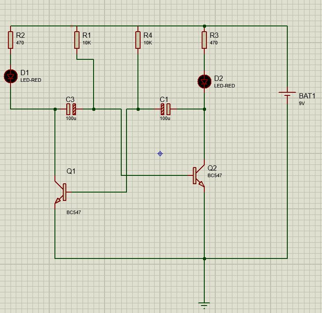Click BC547 text beside Q2
The height and width of the screenshot is (313, 322).
(215, 175)
